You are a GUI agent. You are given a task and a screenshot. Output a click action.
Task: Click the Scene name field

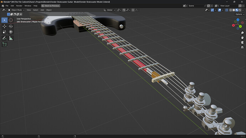[196, 6]
